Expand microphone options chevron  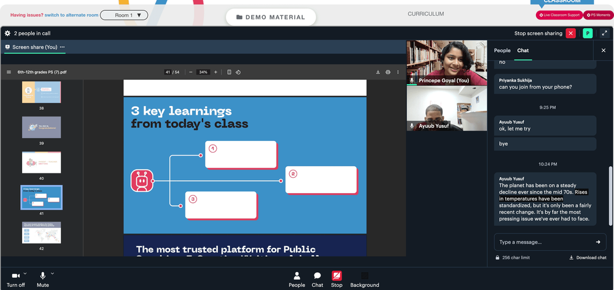point(52,273)
